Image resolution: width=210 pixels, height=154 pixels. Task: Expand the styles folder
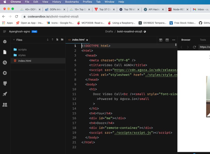click(x=38, y=55)
